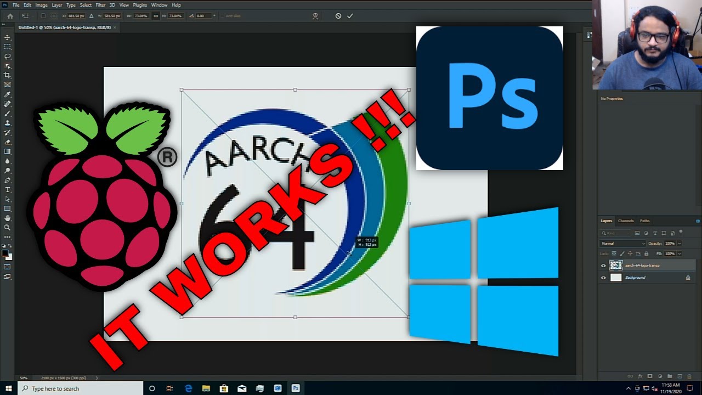The height and width of the screenshot is (395, 702).
Task: Select the Horizontal Type tool
Action: [8, 190]
